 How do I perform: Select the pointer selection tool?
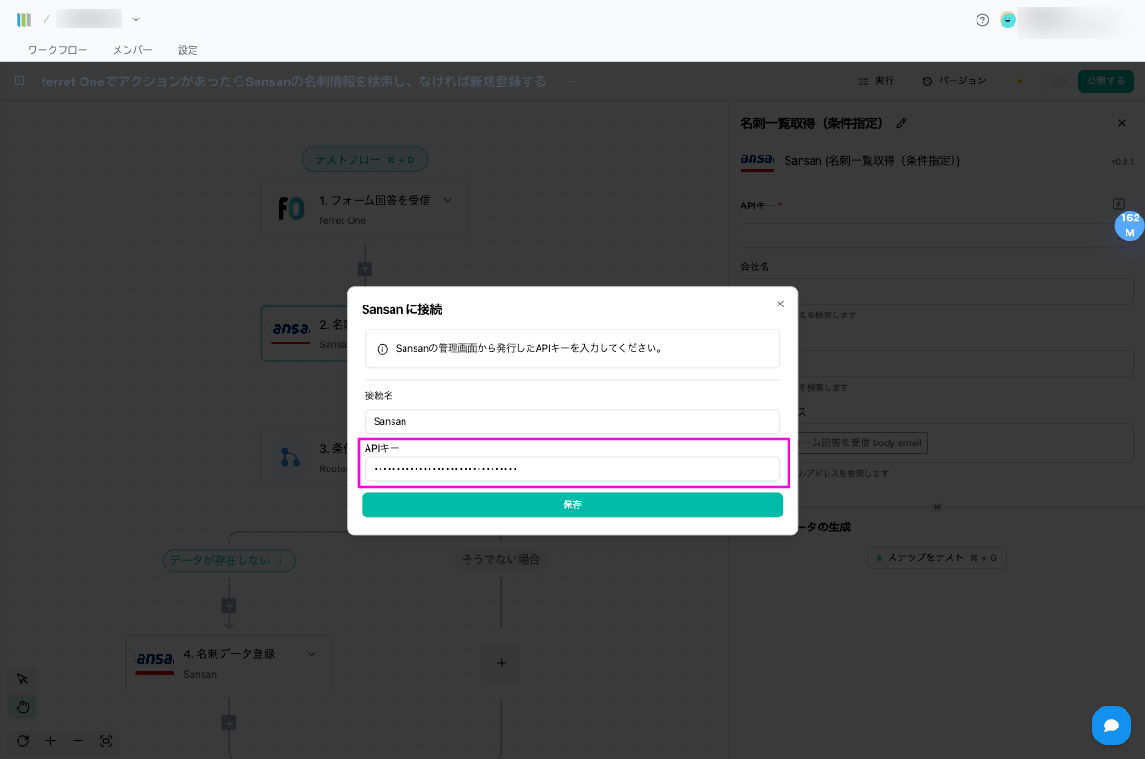pos(23,678)
